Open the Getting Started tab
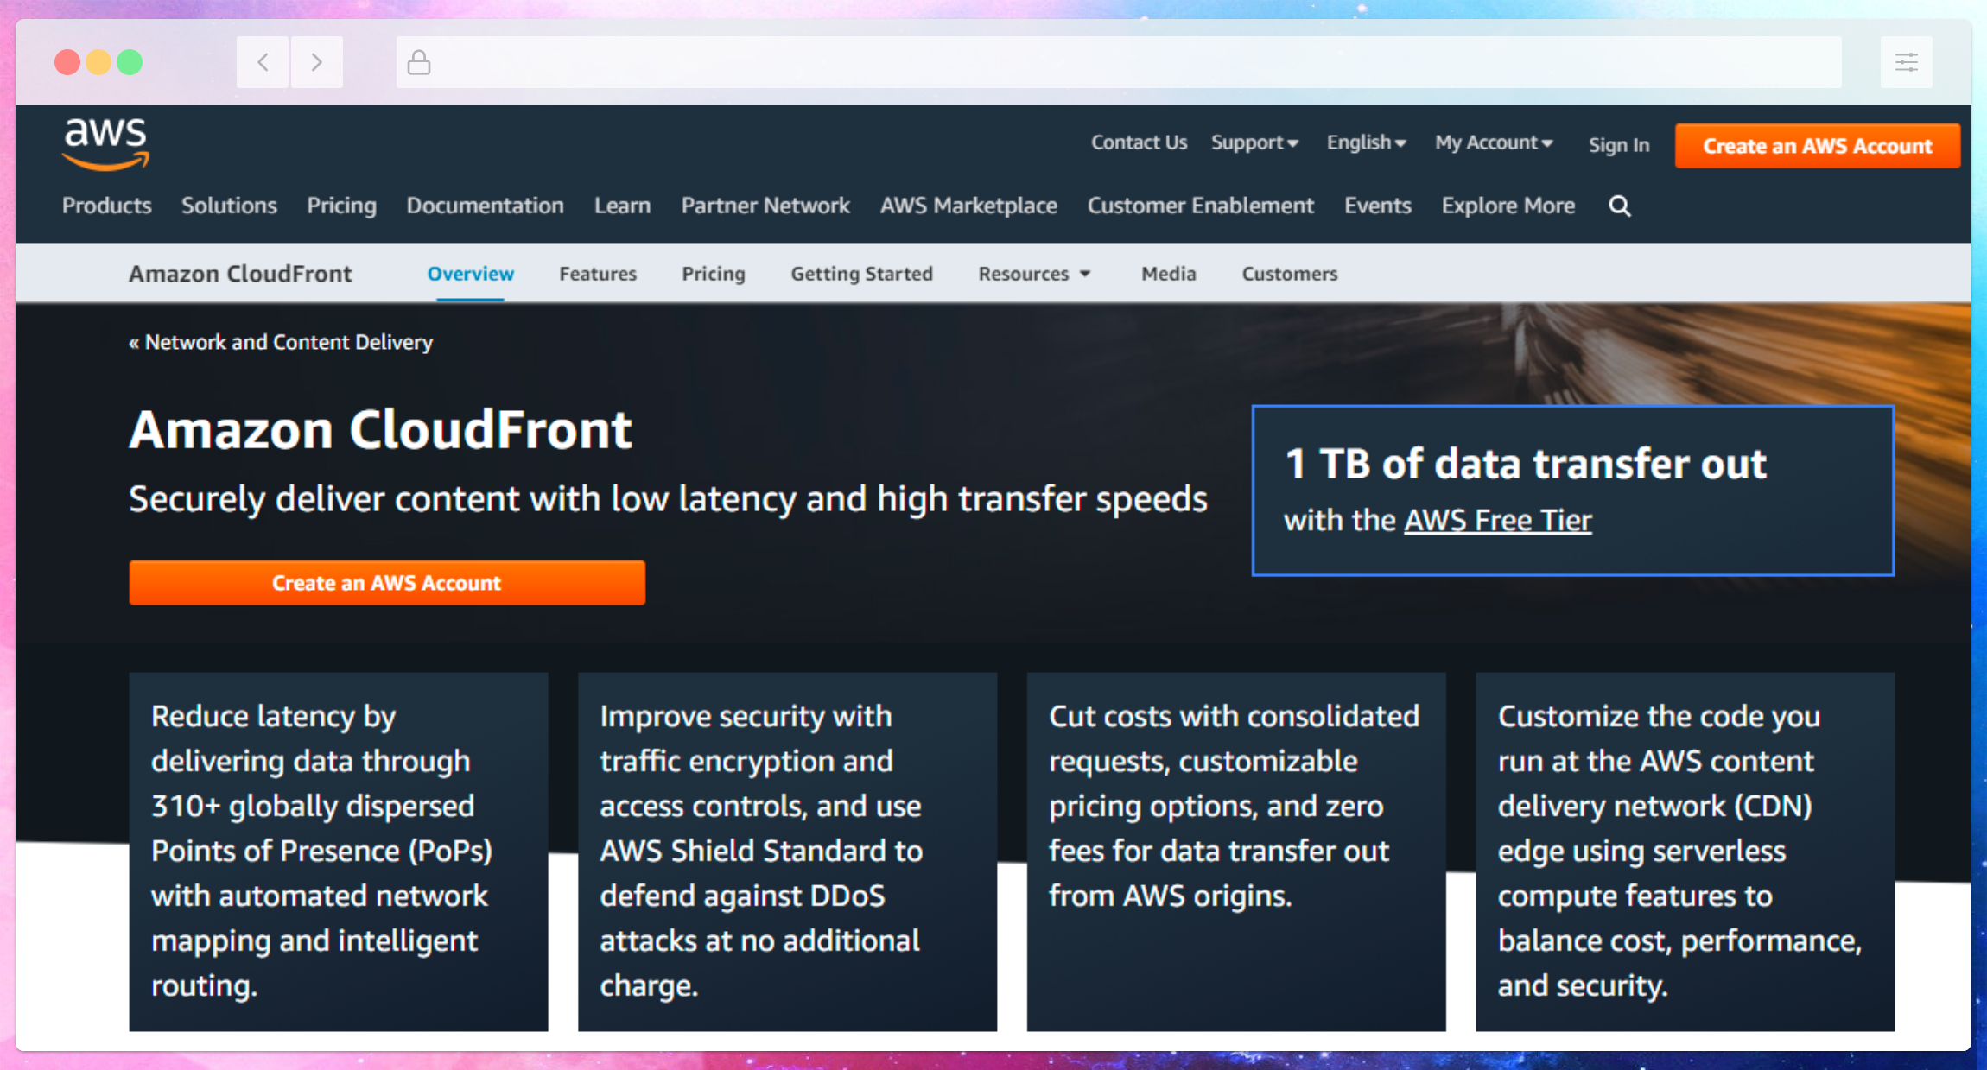The image size is (1987, 1070). [861, 274]
